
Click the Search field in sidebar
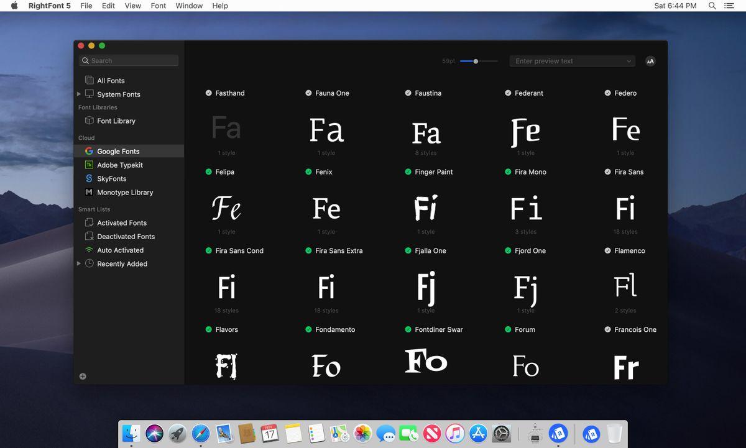click(x=129, y=60)
